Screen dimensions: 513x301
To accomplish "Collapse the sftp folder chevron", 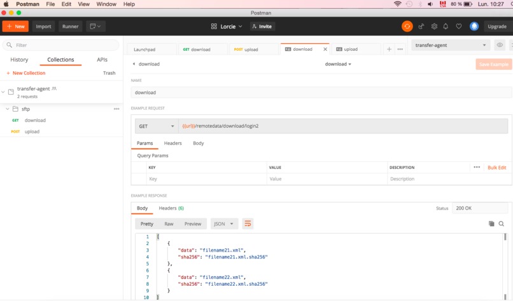I will point(7,109).
